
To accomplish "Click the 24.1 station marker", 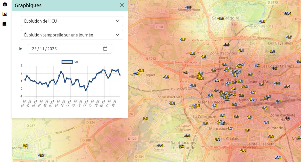I will pos(288,14).
